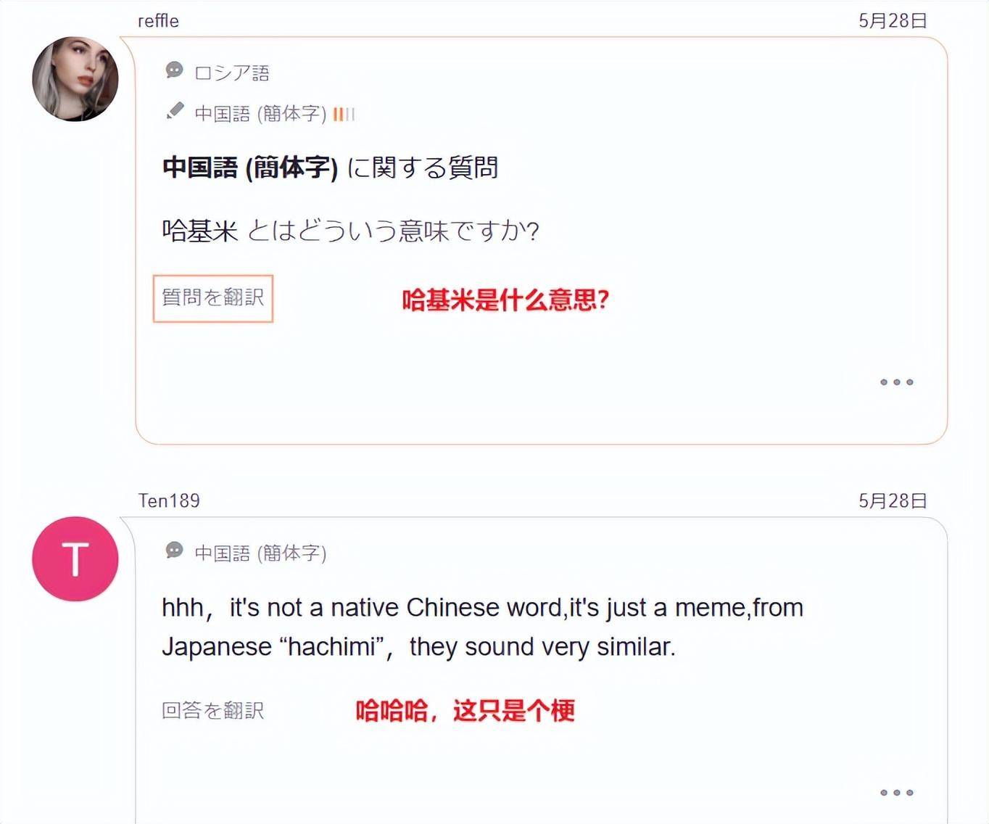
Task: Click the answer text mentioning hachimi
Action: (x=482, y=627)
